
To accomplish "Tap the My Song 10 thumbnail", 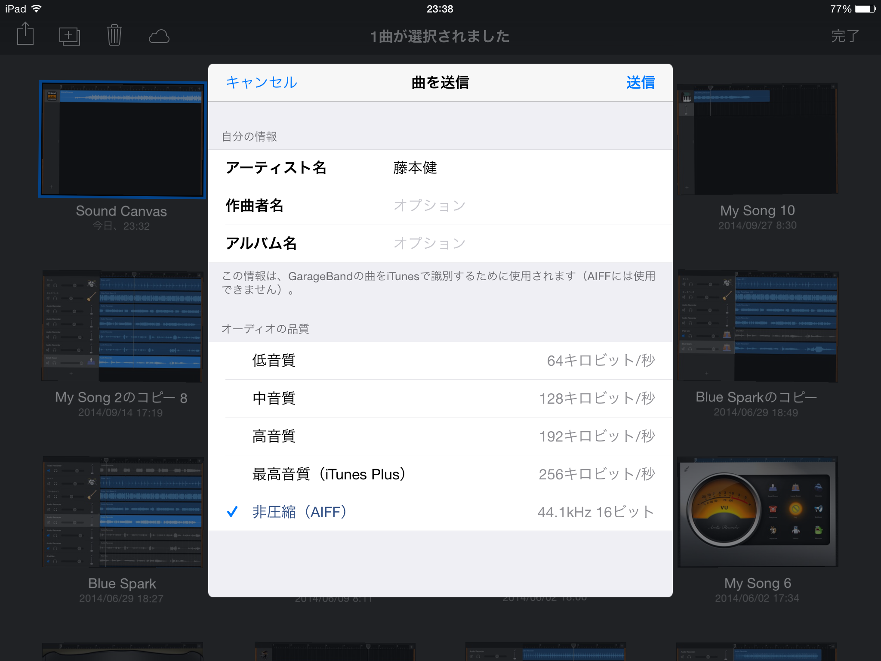I will pos(758,139).
